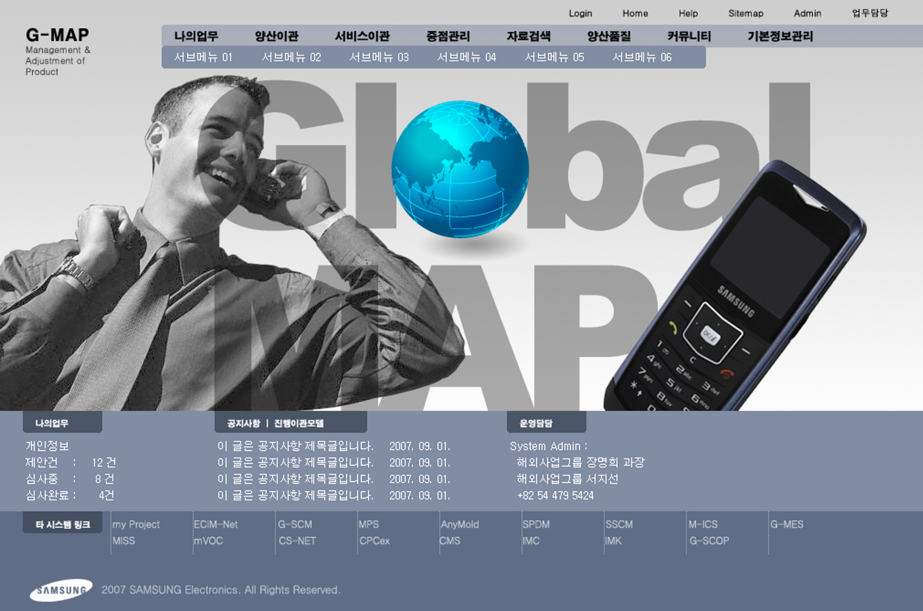
Task: Open the 자료검색 menu item
Action: (x=528, y=36)
